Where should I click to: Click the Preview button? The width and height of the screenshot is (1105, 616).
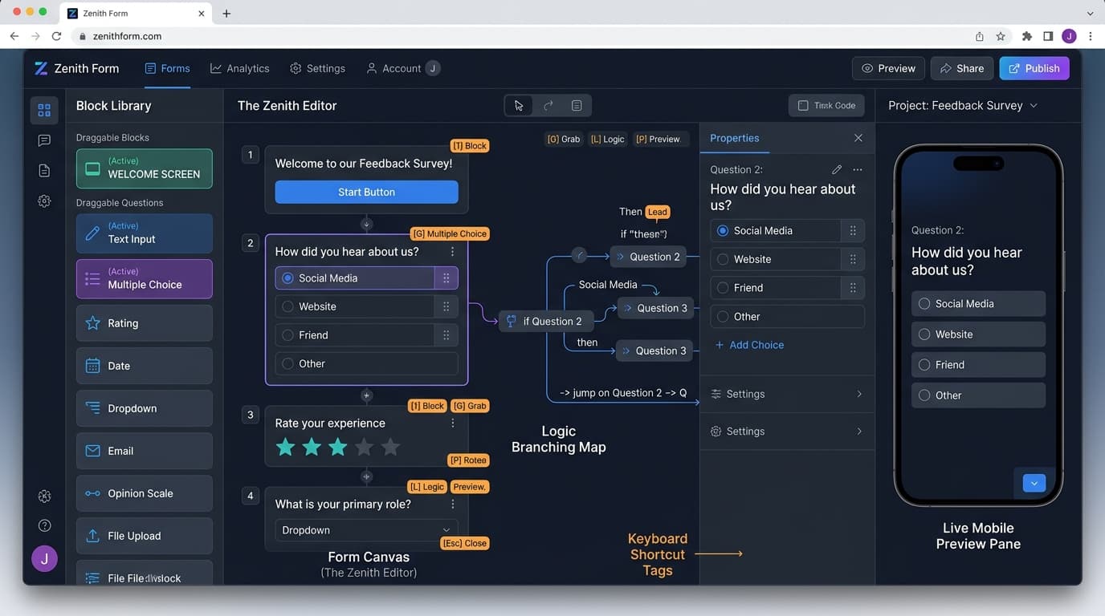888,68
